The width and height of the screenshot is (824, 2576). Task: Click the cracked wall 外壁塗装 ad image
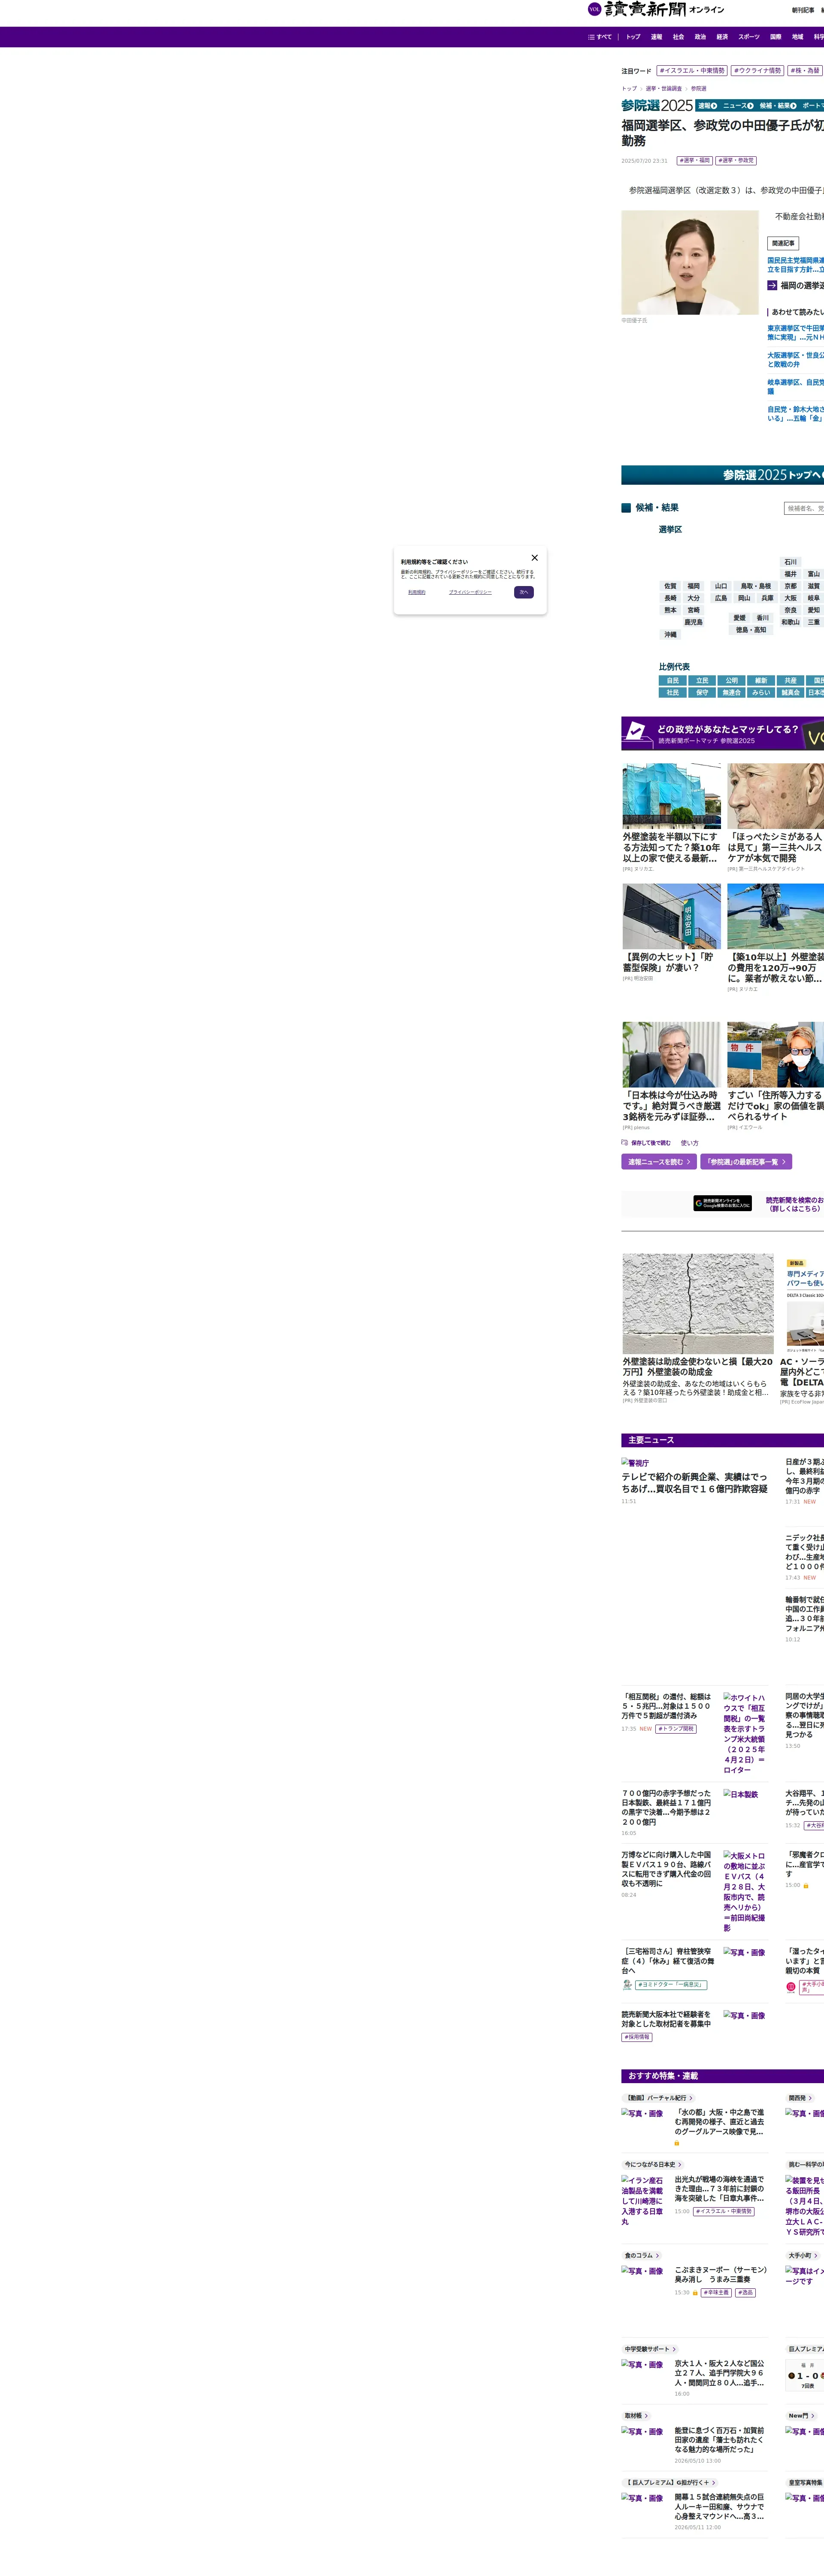(x=698, y=1304)
